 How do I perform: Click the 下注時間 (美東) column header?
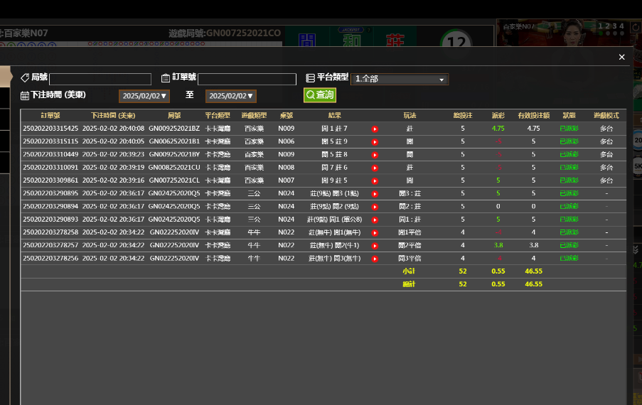pyautogui.click(x=113, y=115)
